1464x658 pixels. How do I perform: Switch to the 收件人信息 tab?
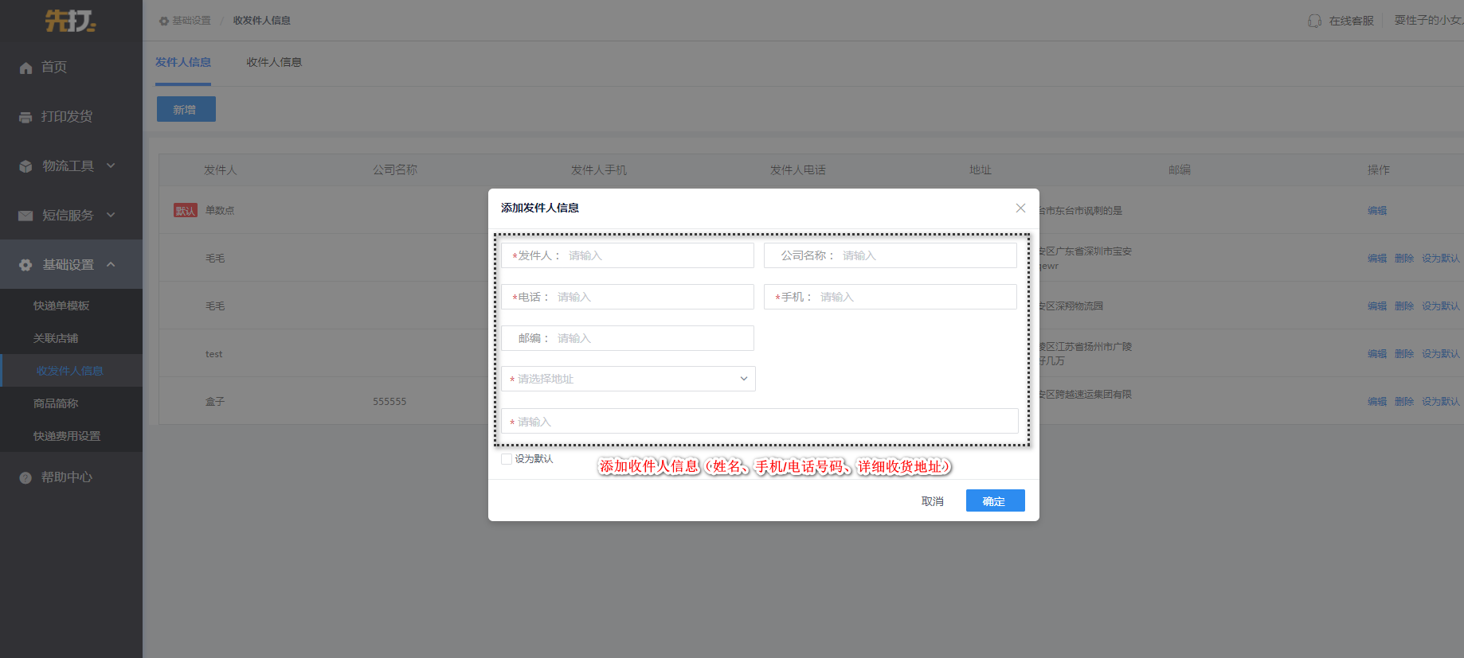274,62
